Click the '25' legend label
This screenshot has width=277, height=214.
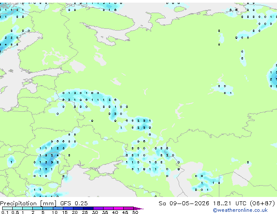[85, 212]
